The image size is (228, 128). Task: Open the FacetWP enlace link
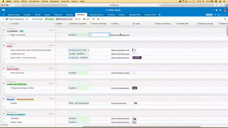(x=119, y=103)
